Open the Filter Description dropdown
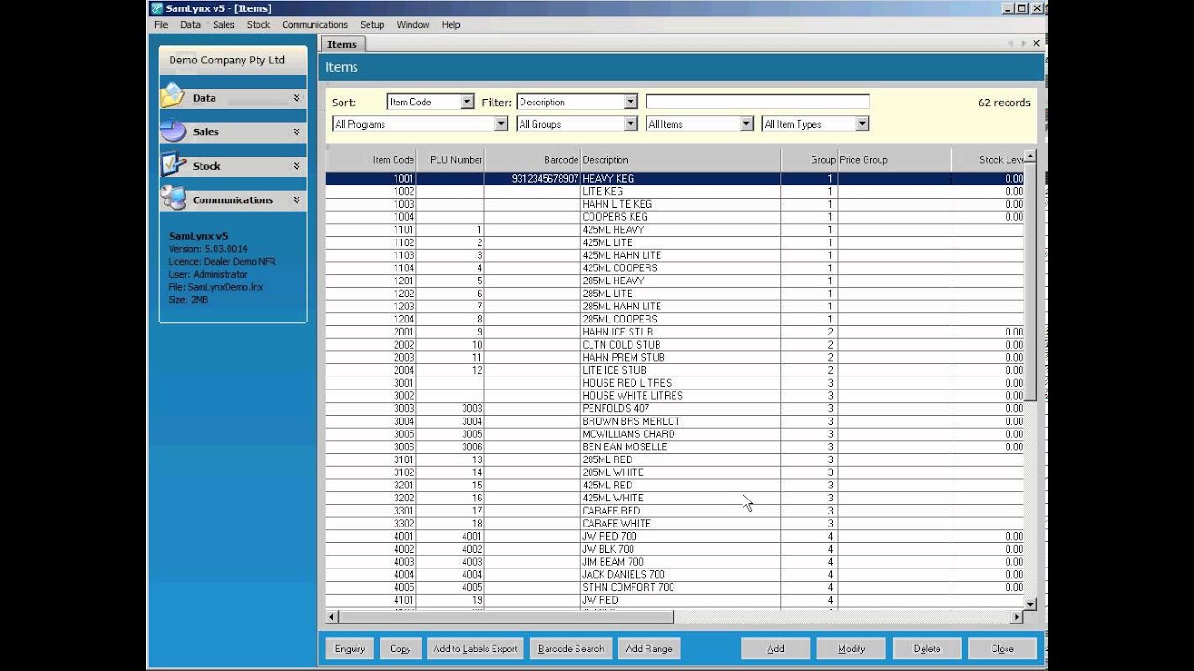The image size is (1194, 671). tap(631, 103)
